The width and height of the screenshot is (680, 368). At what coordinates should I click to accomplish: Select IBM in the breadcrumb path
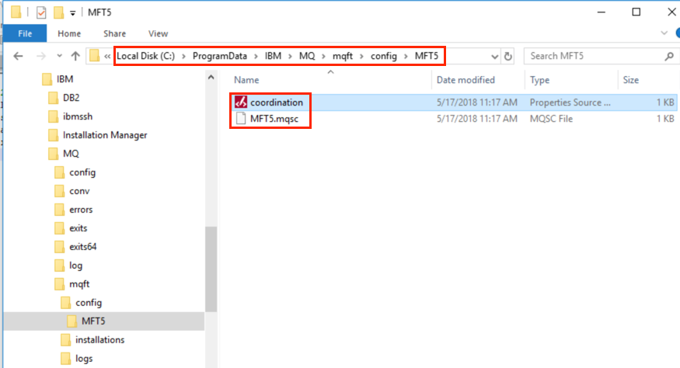coord(273,56)
